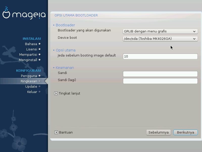Select Pengguna step in sidebar

tap(29, 76)
